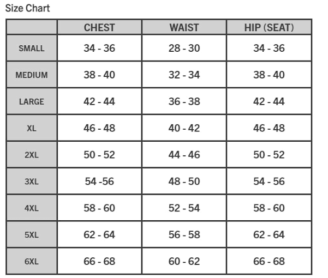
Task: Click the CHEST column header
Action: (x=99, y=28)
